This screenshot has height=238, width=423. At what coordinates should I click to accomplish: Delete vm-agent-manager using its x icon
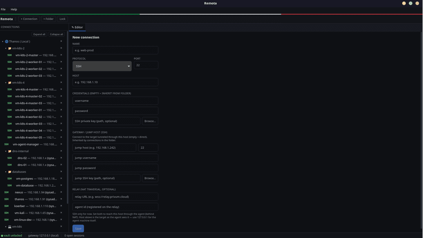(x=61, y=144)
